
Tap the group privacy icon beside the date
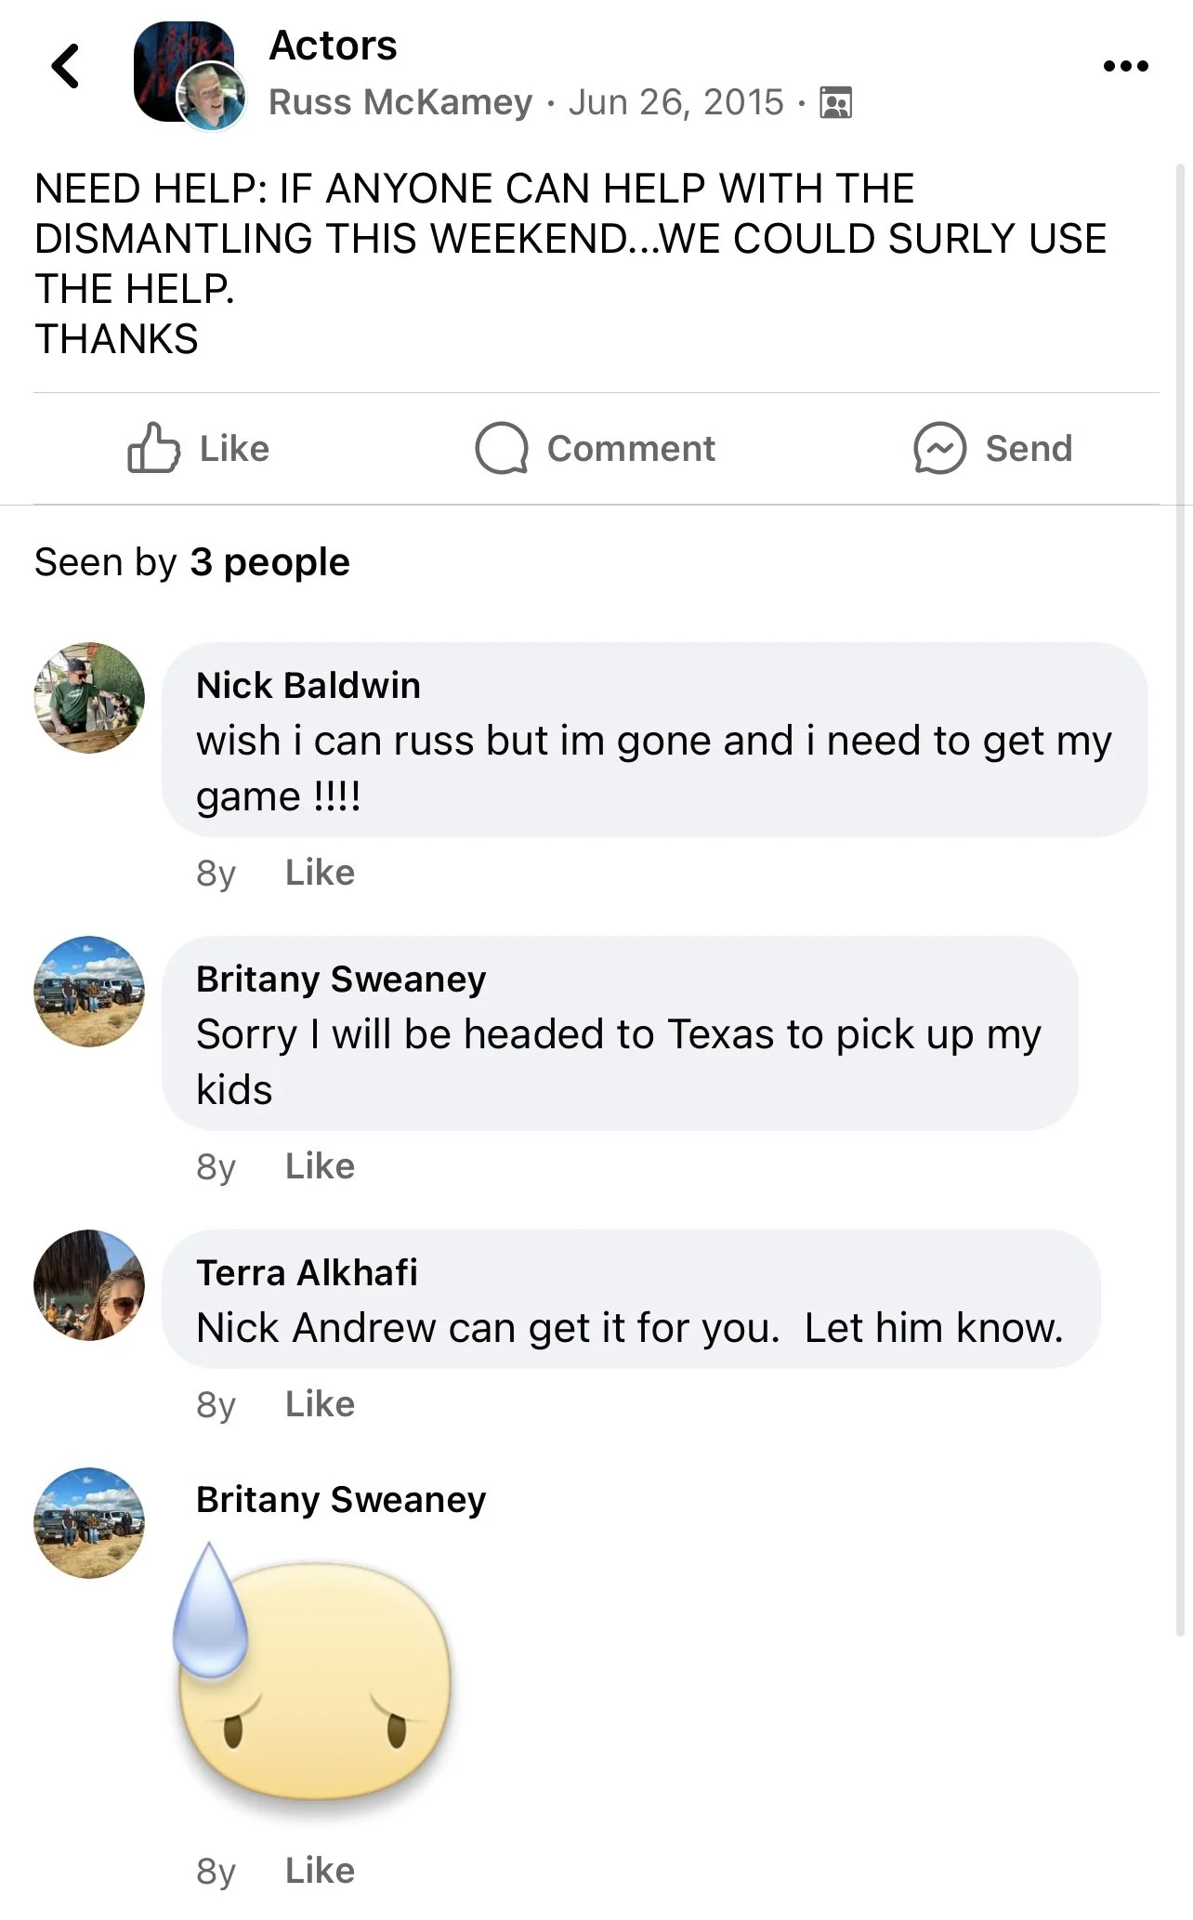click(835, 102)
